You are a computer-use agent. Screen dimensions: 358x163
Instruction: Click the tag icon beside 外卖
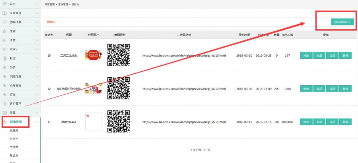coord(4,67)
